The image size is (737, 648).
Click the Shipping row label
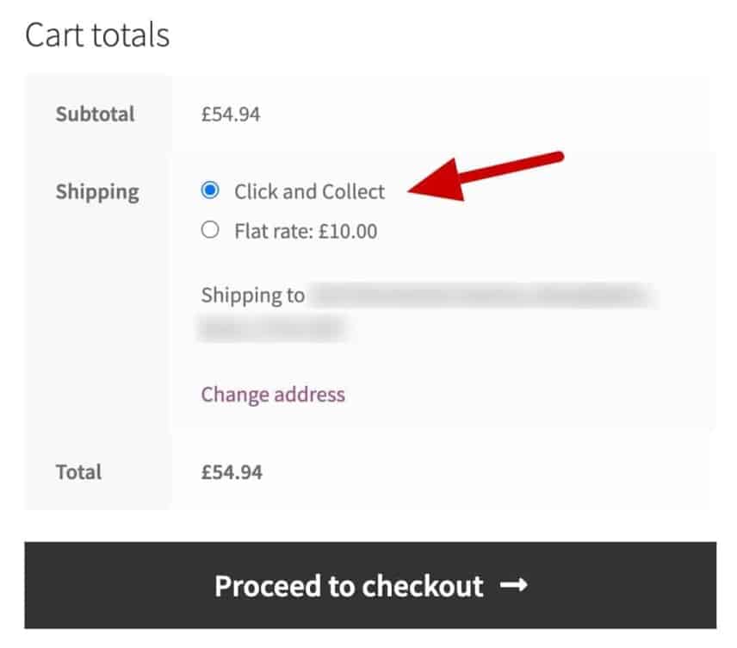pyautogui.click(x=97, y=191)
